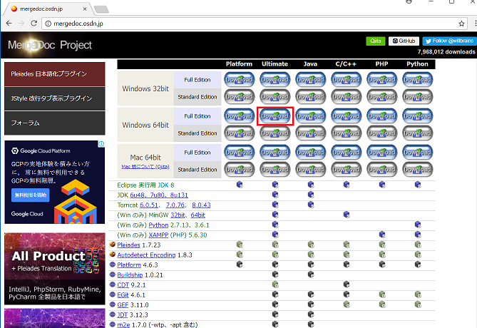Open the EGit link
The width and height of the screenshot is (477, 328).
point(123,294)
